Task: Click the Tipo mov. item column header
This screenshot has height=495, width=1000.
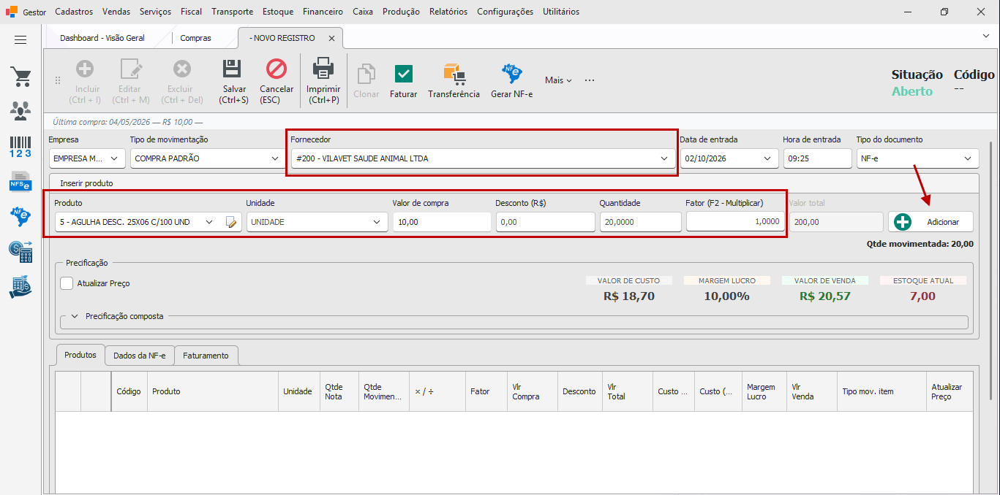Action: click(881, 391)
